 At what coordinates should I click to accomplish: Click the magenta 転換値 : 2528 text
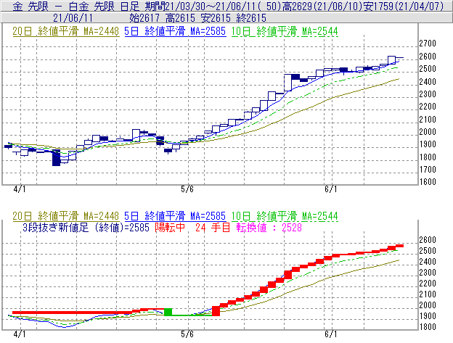269,228
